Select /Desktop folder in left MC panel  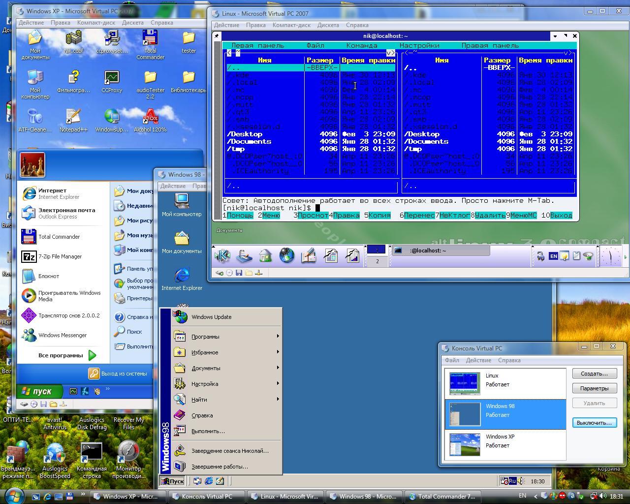coord(311,134)
